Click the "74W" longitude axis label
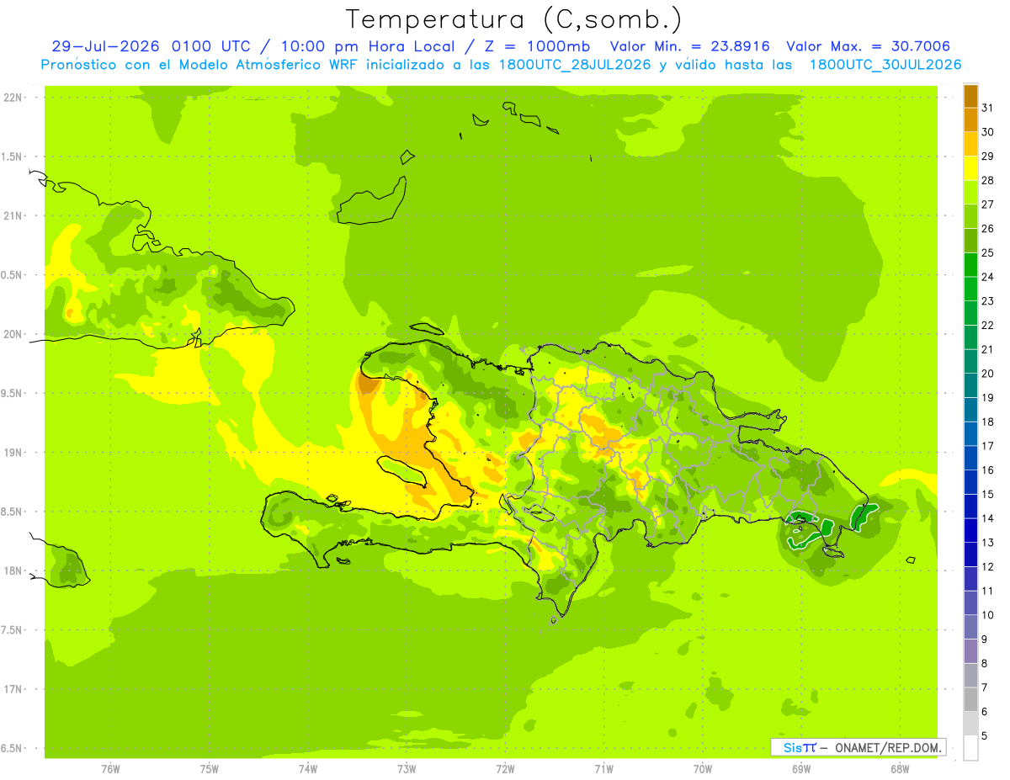The width and height of the screenshot is (1010, 780). [x=308, y=768]
